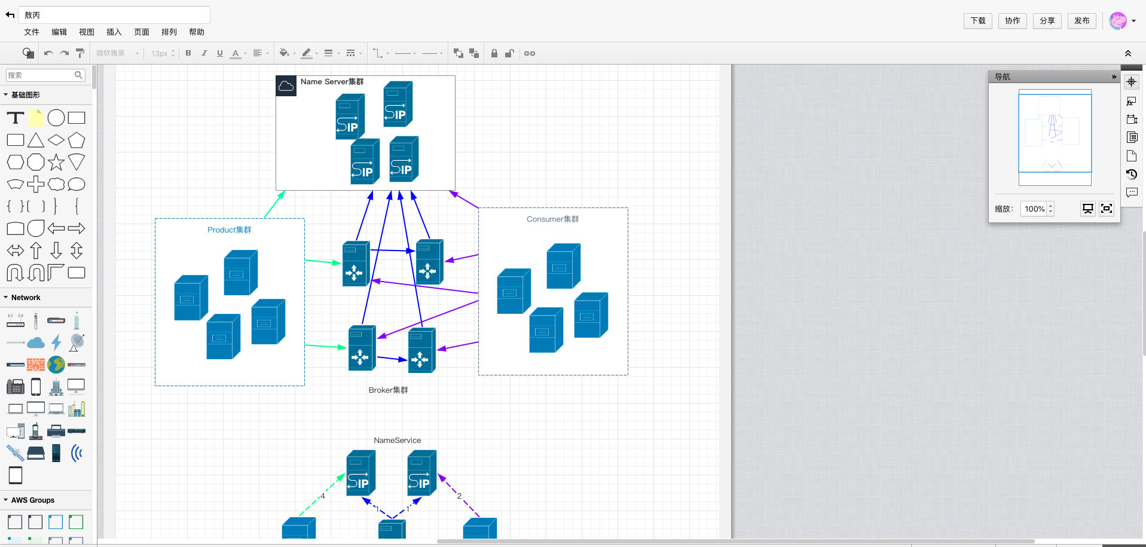1146x547 pixels.
Task: Toggle the lock on selected shape
Action: tap(494, 53)
